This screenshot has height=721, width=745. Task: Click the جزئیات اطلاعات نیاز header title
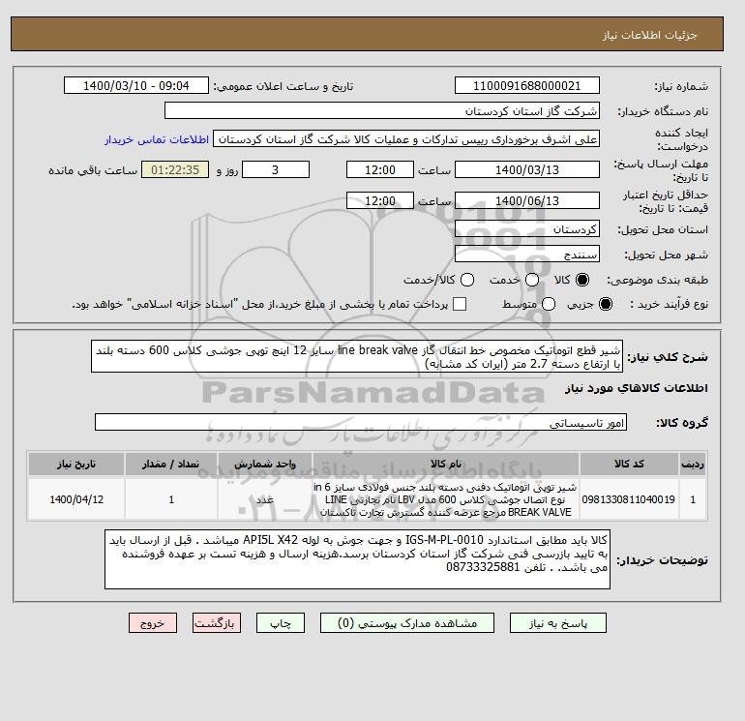pyautogui.click(x=650, y=35)
